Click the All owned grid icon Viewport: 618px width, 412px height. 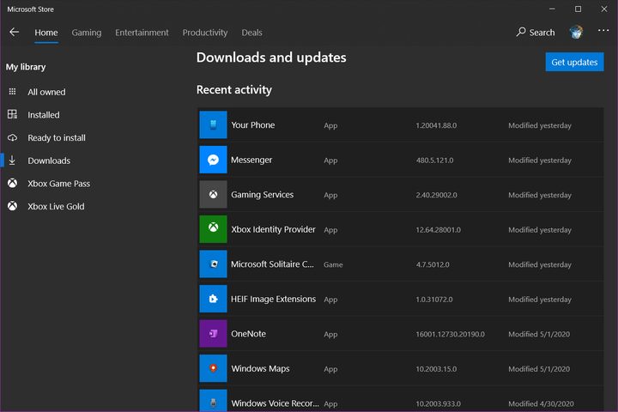(x=12, y=92)
